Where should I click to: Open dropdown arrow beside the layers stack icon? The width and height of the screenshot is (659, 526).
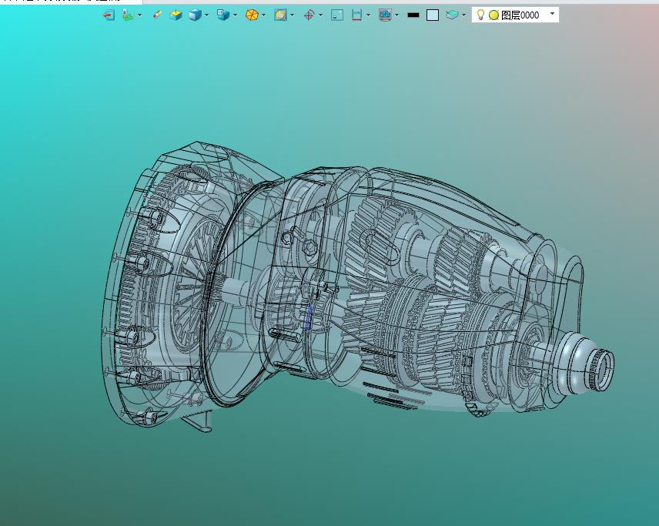point(463,15)
